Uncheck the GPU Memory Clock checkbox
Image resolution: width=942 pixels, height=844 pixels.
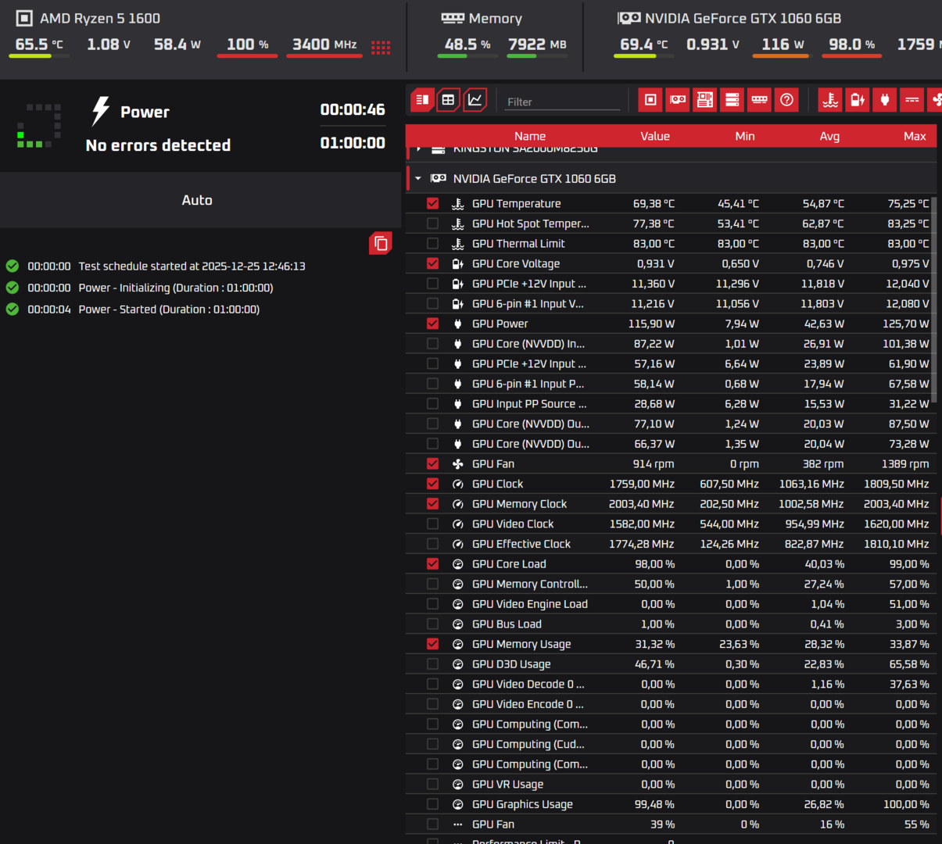coord(432,504)
